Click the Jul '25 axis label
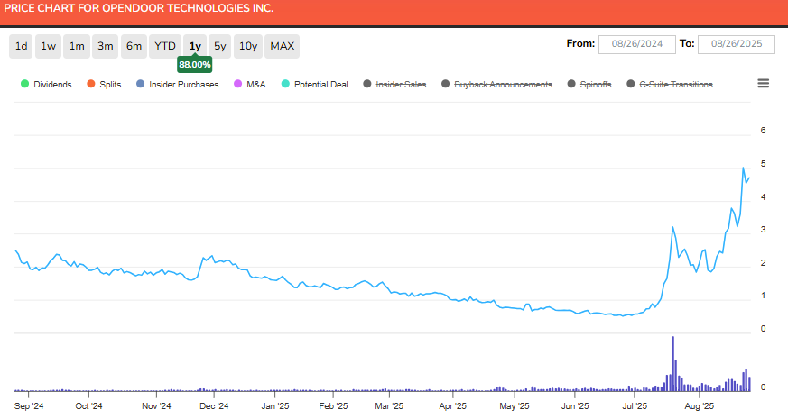Screen dimensions: 788x419 click(635, 406)
